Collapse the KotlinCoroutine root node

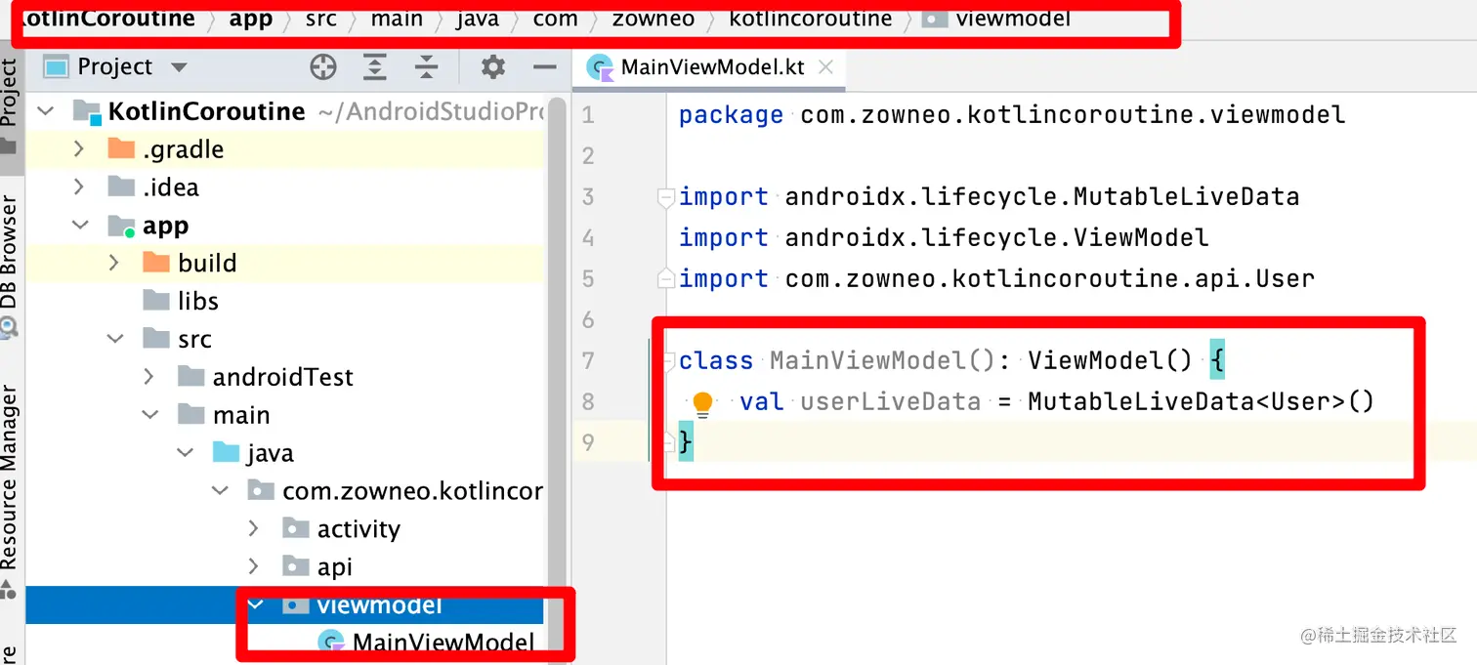click(46, 111)
